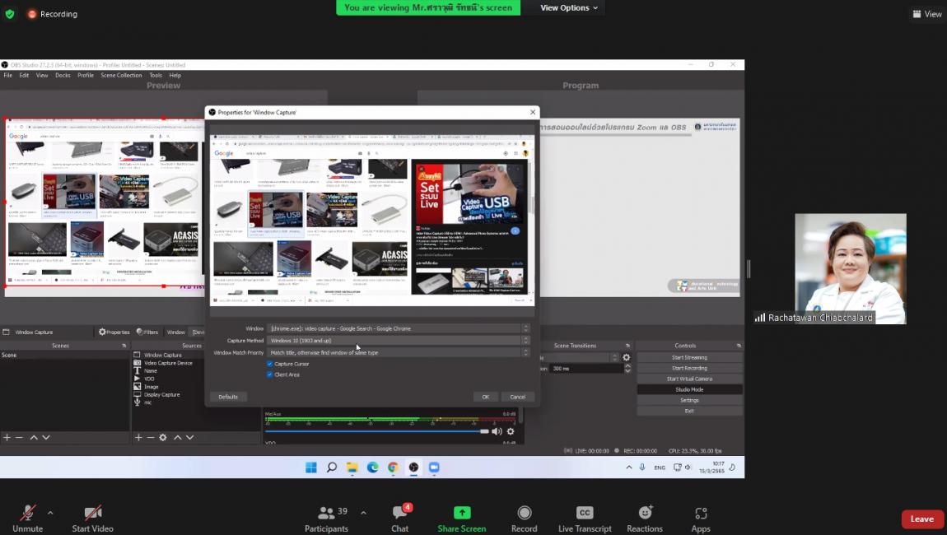Click the OBS Studio taskbar icon
Viewport: 947px width, 535px height.
point(413,468)
